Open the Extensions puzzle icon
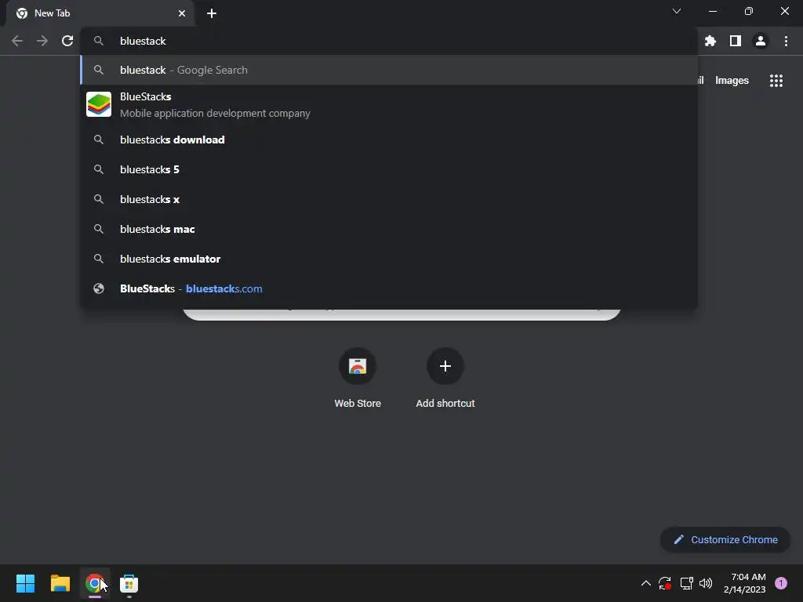The width and height of the screenshot is (803, 602). point(710,41)
